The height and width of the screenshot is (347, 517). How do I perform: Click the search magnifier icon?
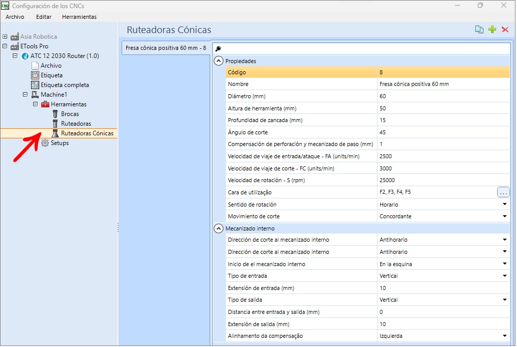point(218,49)
